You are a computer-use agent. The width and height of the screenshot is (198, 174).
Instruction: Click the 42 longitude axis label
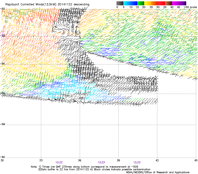pyautogui.click(x=157, y=160)
